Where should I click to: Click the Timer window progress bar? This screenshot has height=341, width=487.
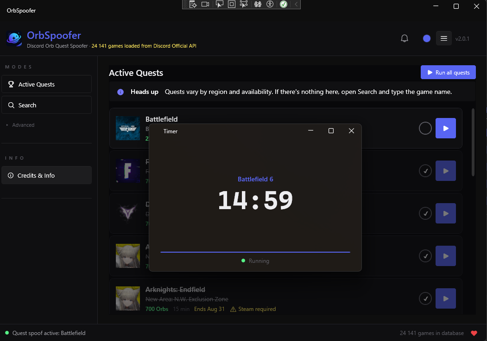click(255, 252)
